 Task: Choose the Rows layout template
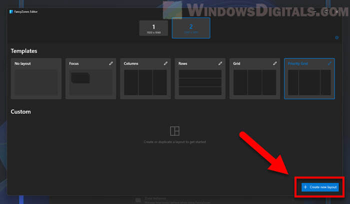[200, 79]
